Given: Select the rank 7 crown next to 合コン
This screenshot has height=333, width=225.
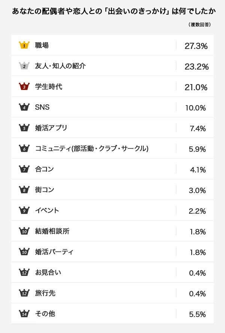Looking at the screenshot, I should (24, 169).
